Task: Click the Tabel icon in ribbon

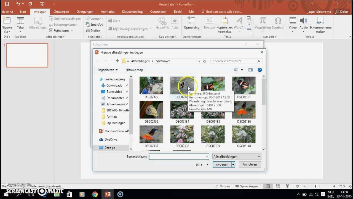Action: point(20,21)
